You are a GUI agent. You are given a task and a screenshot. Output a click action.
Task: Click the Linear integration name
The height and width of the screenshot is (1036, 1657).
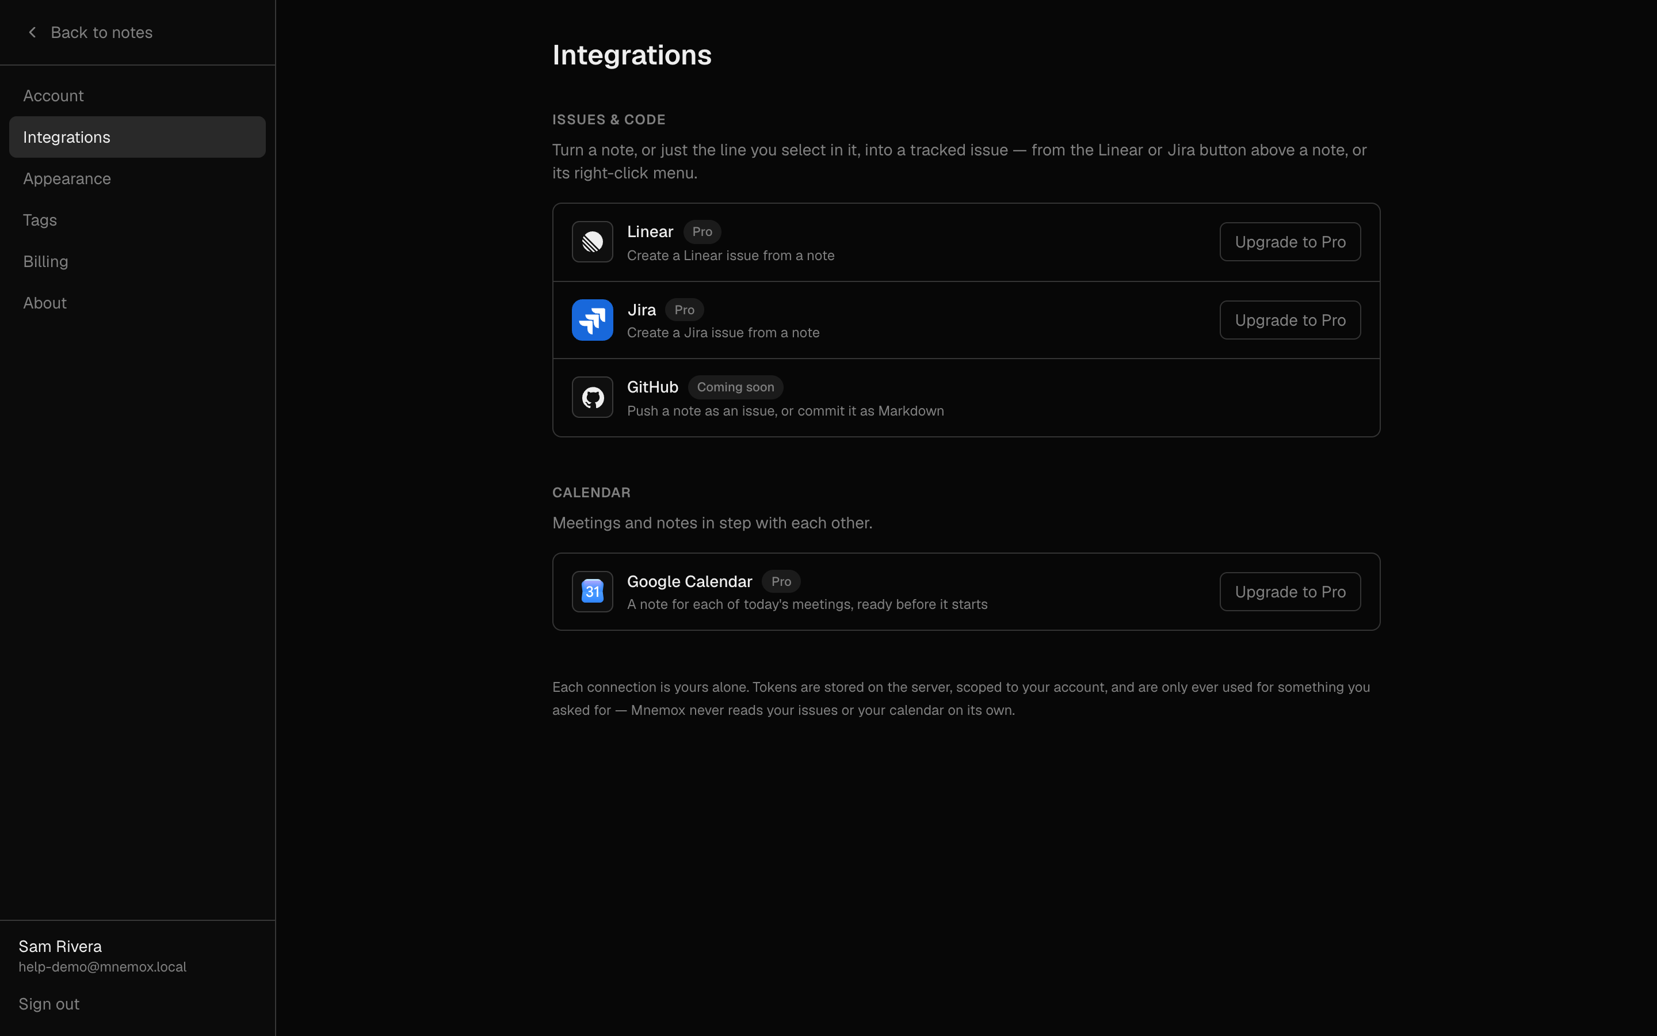pos(650,231)
